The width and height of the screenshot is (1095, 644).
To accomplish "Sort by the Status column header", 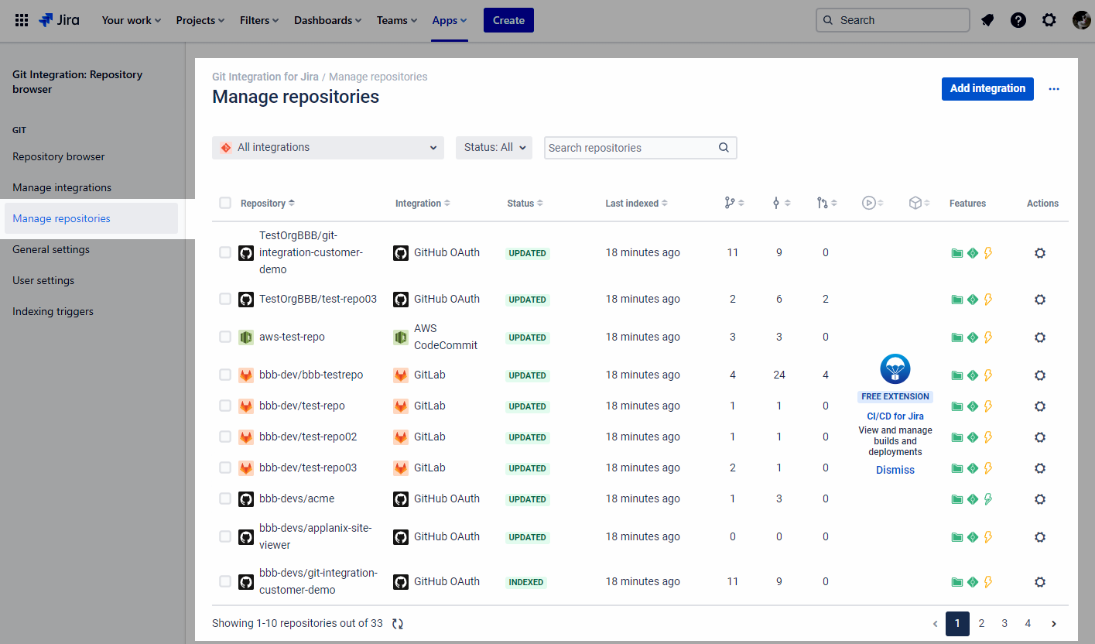I will coord(525,203).
